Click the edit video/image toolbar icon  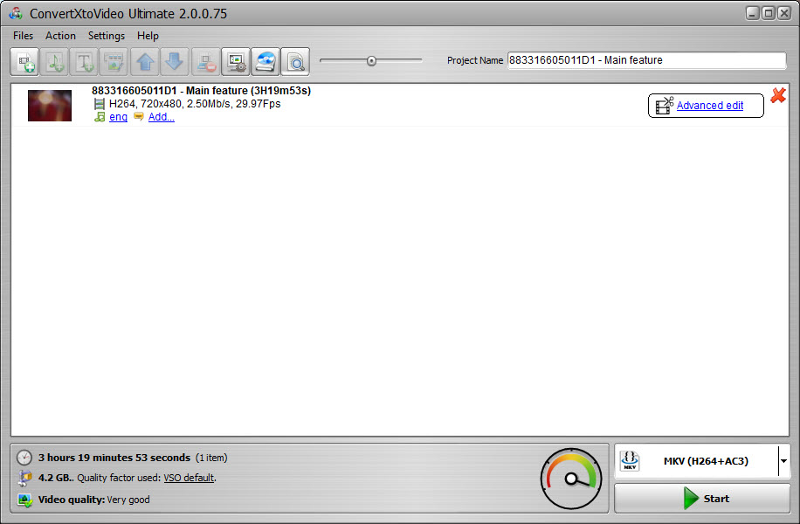coord(114,62)
